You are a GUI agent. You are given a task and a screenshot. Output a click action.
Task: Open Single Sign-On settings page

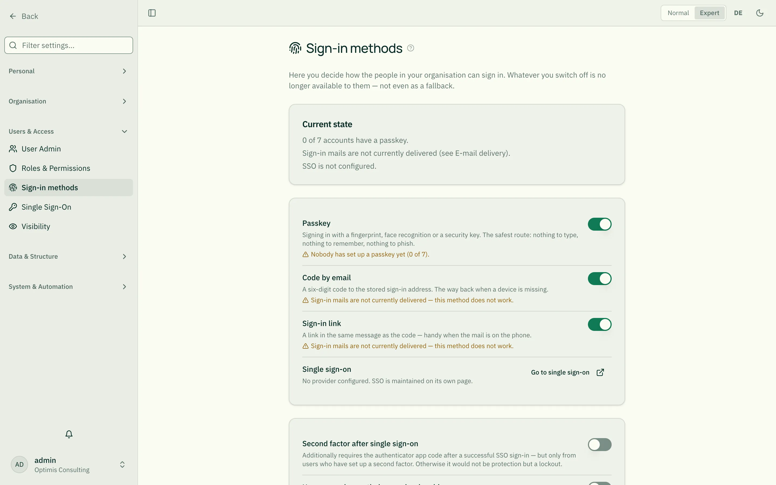[x=69, y=207]
